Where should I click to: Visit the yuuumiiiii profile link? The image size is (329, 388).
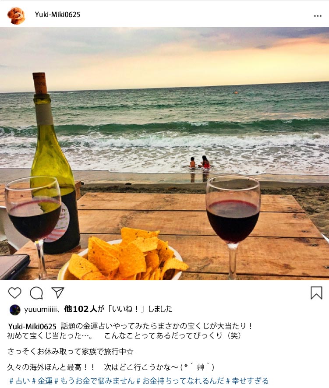click(x=41, y=309)
